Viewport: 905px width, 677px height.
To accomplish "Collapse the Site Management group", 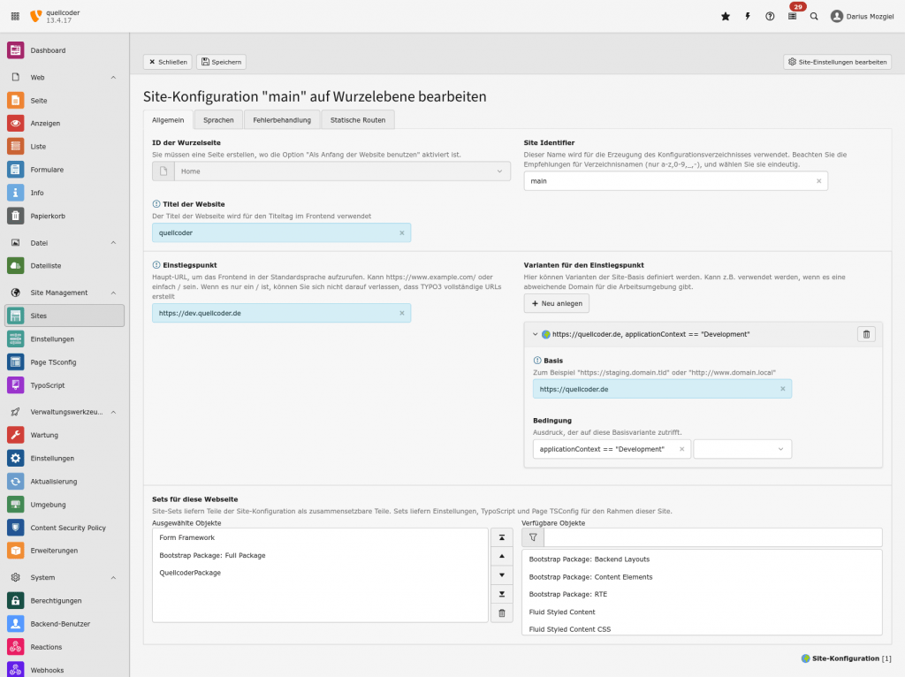I will [x=65, y=293].
